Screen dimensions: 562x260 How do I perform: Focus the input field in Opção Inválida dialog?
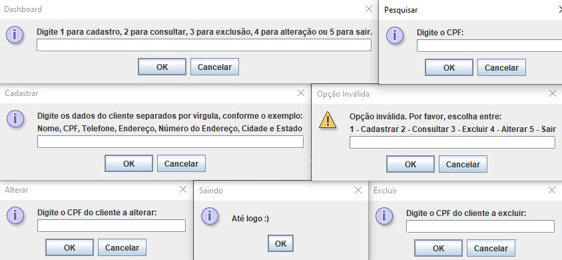coord(452,143)
